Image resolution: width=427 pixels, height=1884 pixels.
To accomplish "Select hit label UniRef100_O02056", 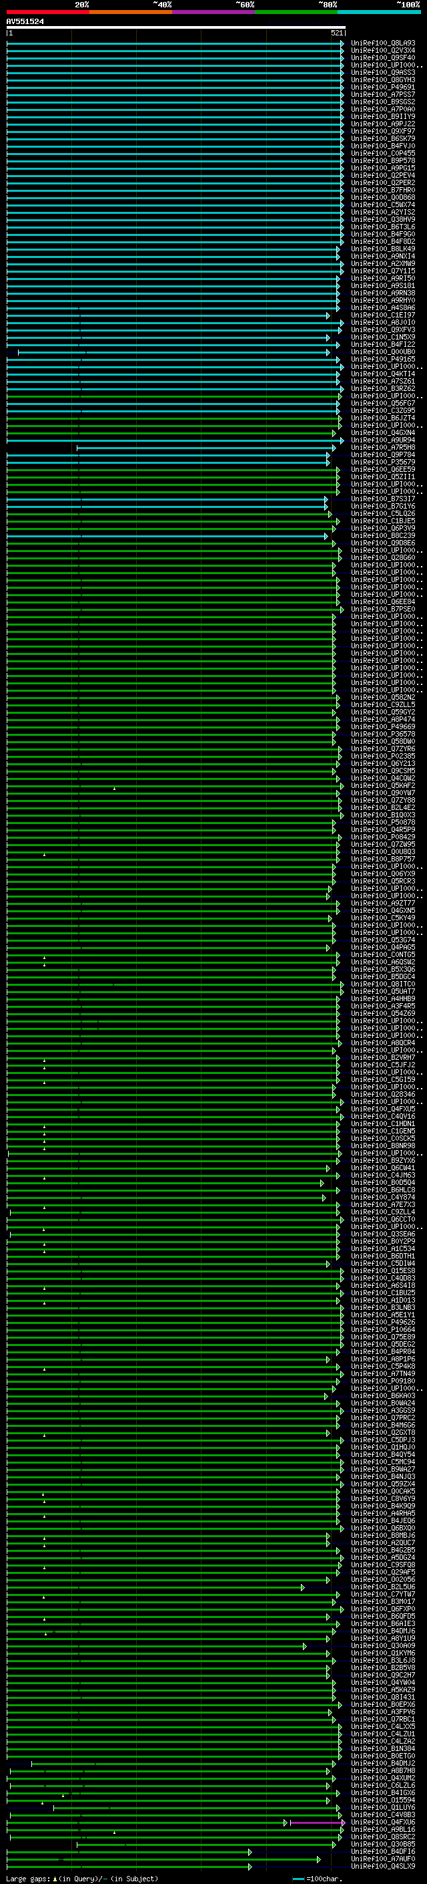I will (x=383, y=1581).
